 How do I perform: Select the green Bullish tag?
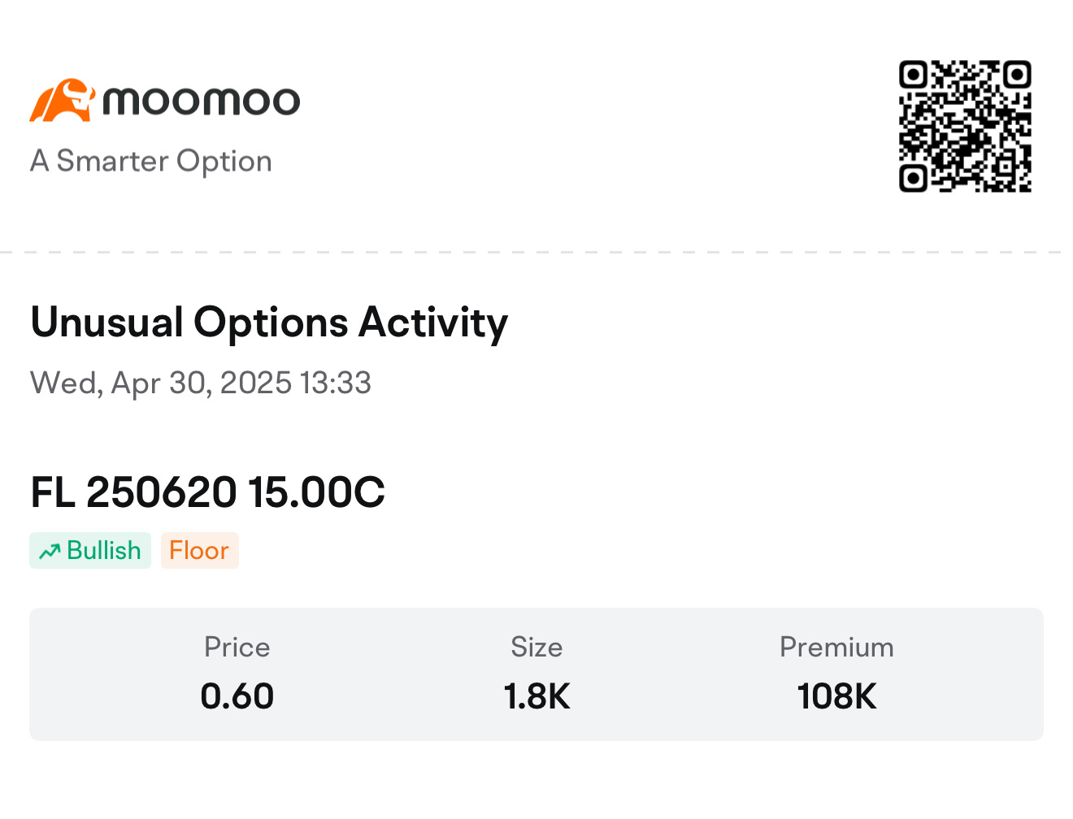[90, 550]
